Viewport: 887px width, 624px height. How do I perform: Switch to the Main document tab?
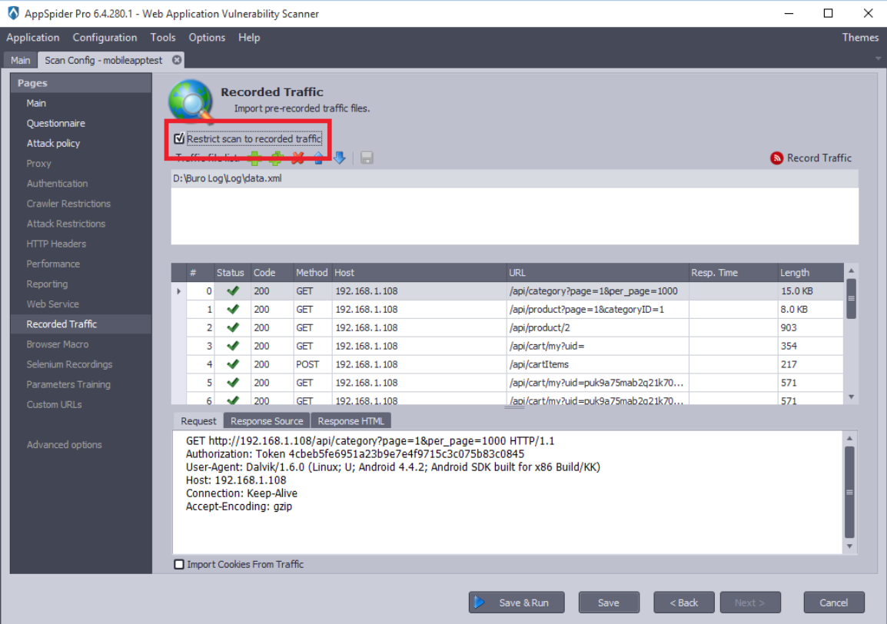click(20, 60)
